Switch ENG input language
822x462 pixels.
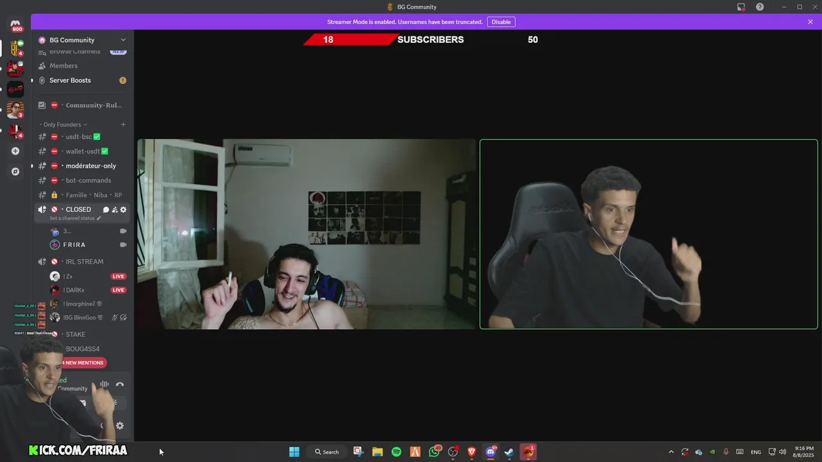[x=756, y=452]
